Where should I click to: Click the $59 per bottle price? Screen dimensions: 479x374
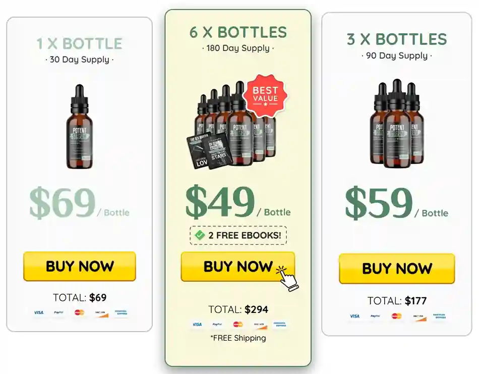pyautogui.click(x=396, y=203)
